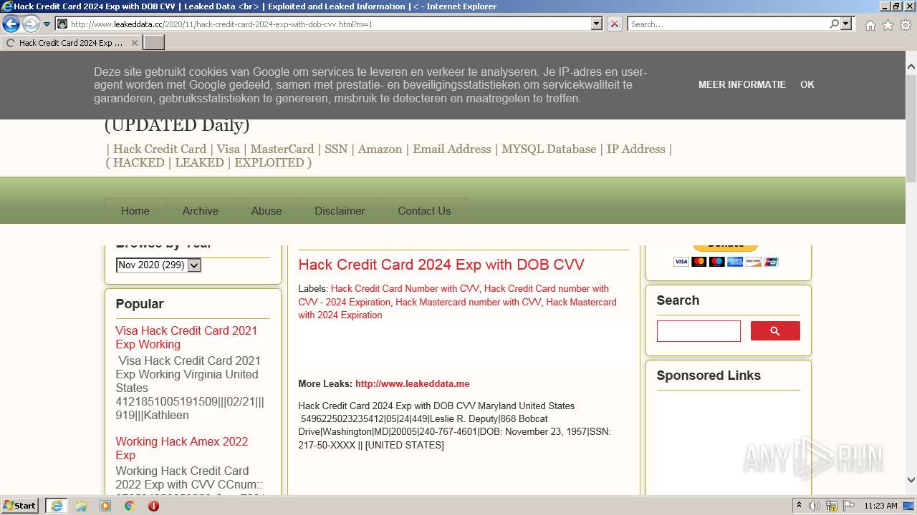Open Windows Media Player taskbar icon

click(x=105, y=506)
